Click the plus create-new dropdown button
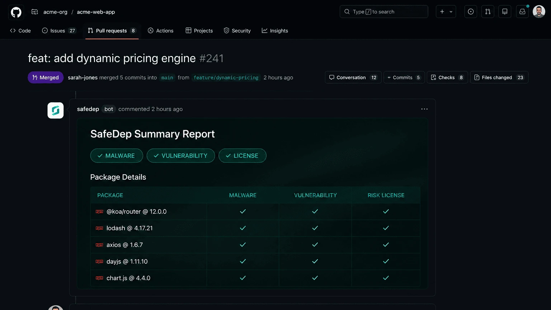This screenshot has width=551, height=310. click(446, 12)
